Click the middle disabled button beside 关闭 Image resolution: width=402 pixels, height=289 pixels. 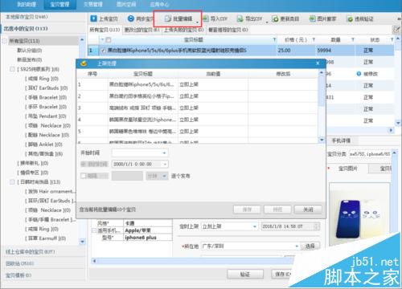(x=277, y=210)
